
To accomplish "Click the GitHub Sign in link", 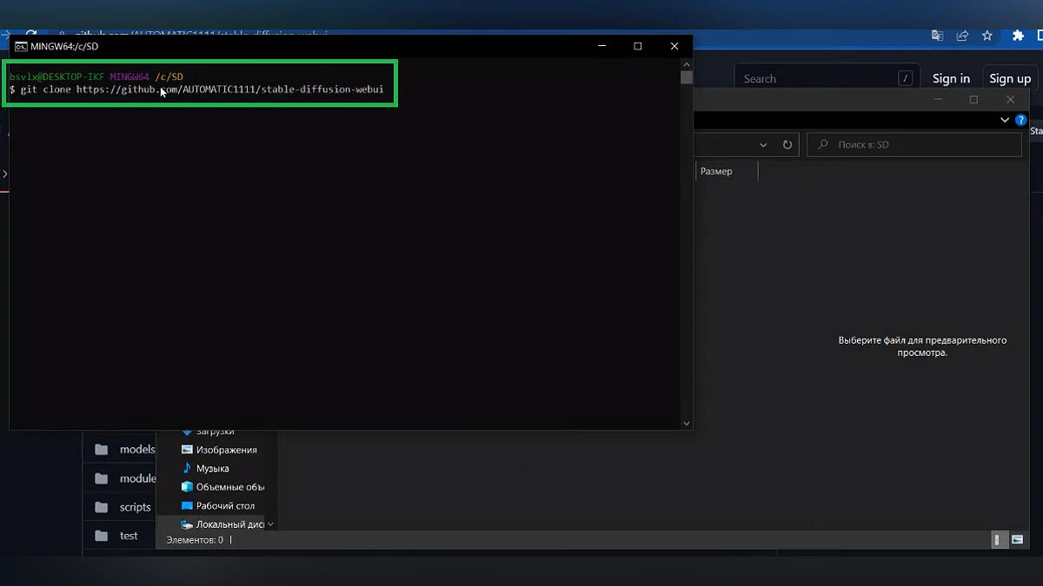I will 951,78.
